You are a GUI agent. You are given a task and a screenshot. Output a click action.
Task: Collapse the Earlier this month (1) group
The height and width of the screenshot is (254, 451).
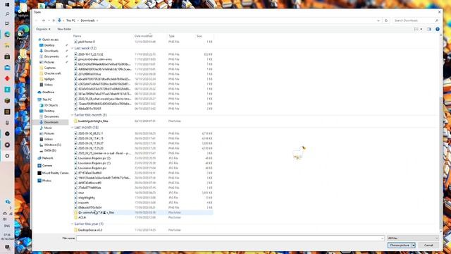pyautogui.click(x=73, y=115)
